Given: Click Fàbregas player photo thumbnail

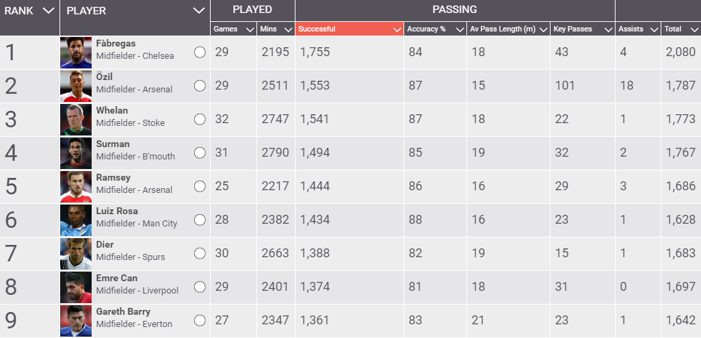Looking at the screenshot, I should click(75, 53).
